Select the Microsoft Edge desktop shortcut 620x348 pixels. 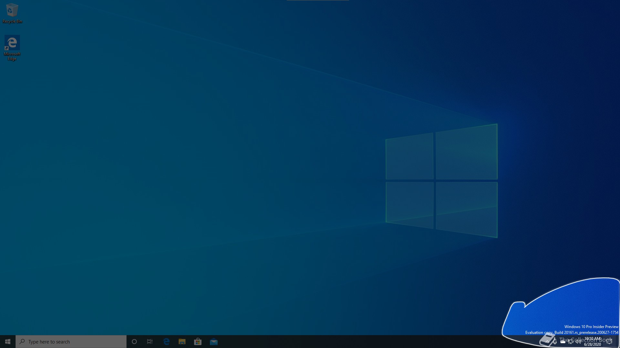(12, 48)
